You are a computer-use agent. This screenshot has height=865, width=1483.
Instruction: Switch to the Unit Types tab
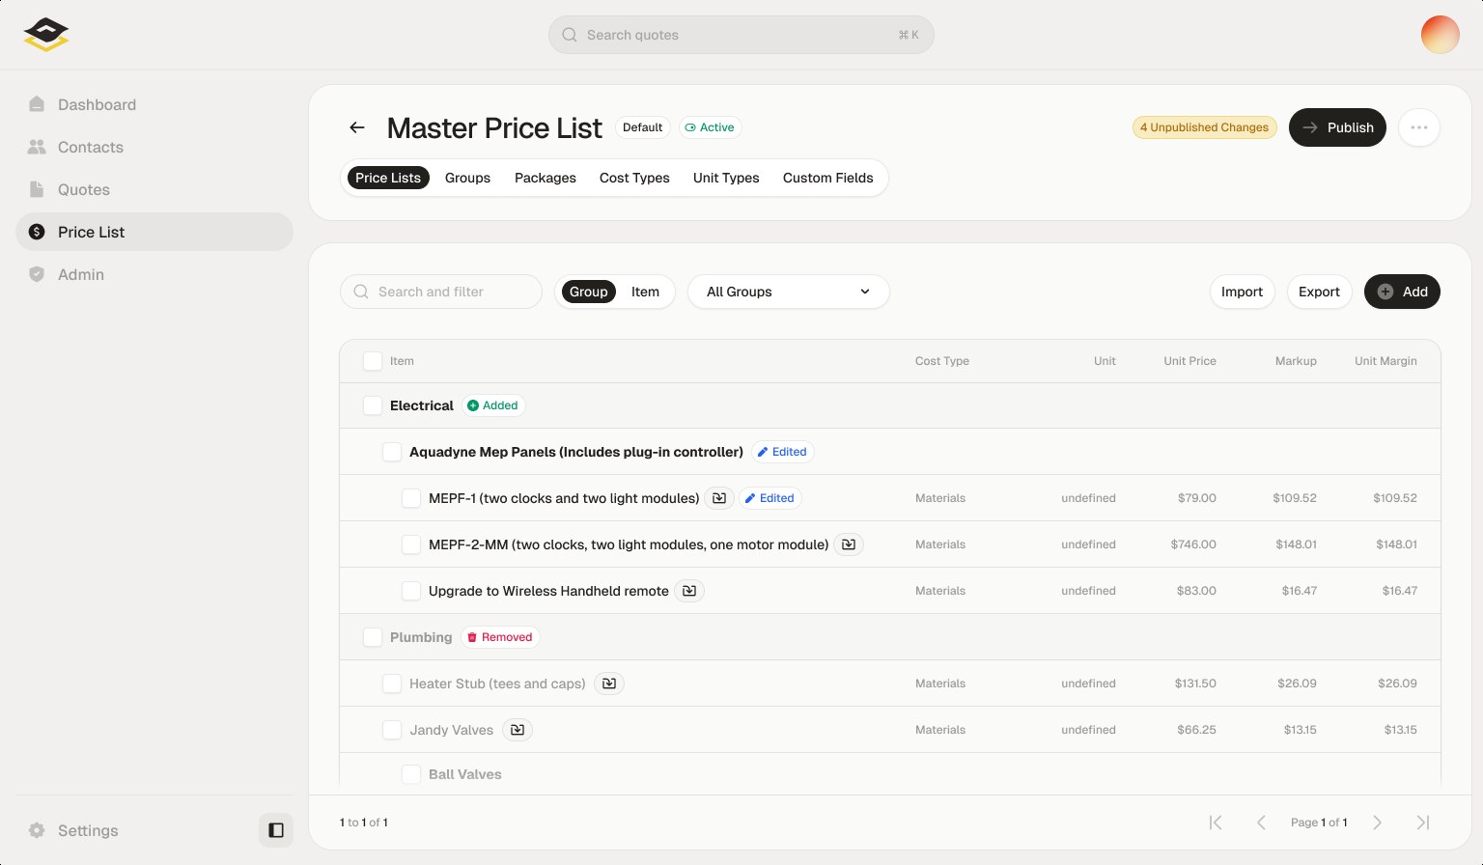(x=726, y=178)
